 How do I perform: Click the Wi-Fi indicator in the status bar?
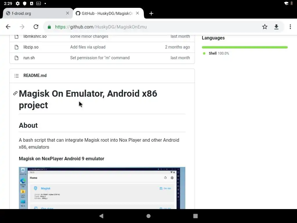point(286,3)
